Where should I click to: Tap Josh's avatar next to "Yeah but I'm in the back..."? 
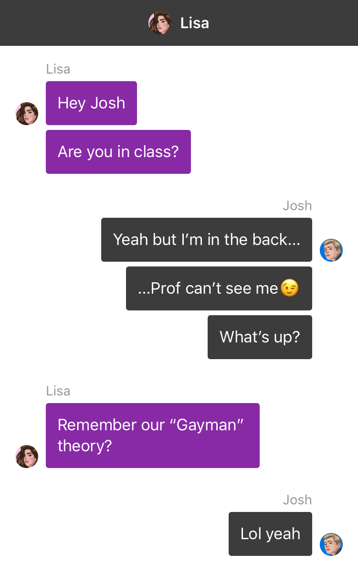pos(331,250)
